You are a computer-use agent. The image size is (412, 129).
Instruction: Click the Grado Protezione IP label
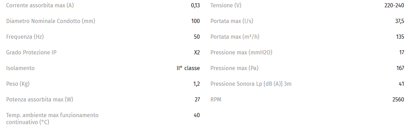pyautogui.click(x=31, y=52)
